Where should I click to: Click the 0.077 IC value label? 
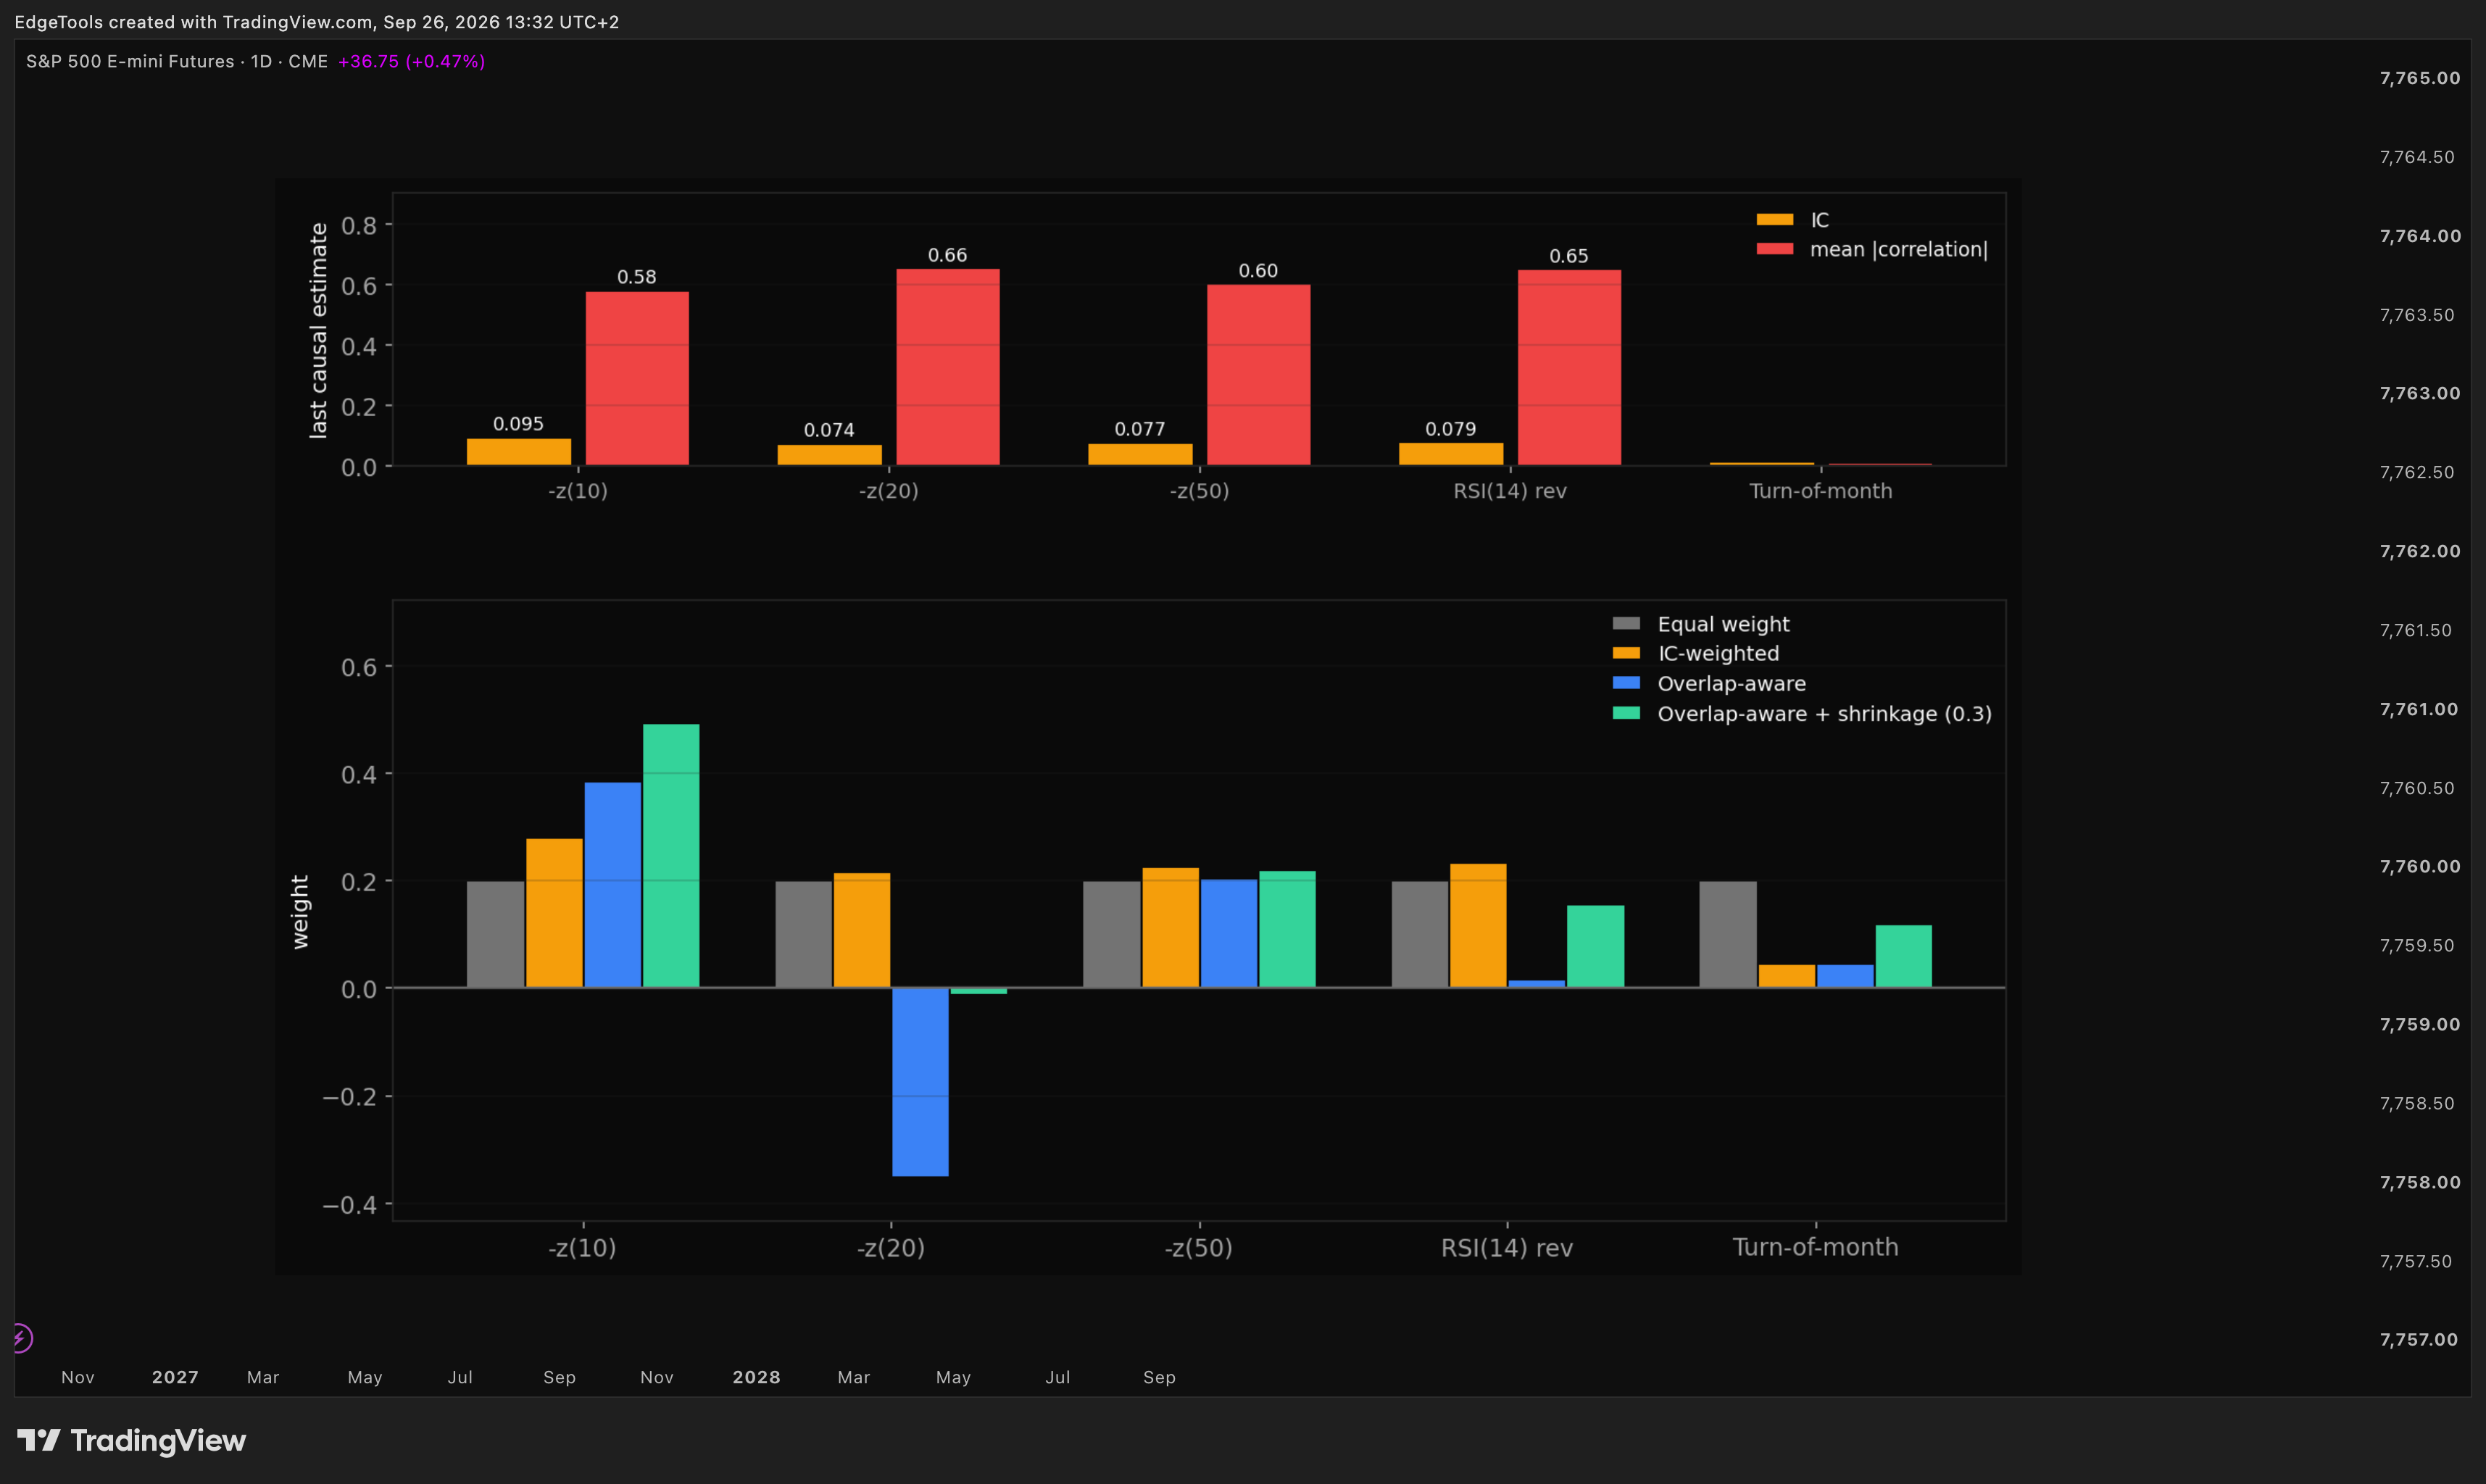(1140, 429)
